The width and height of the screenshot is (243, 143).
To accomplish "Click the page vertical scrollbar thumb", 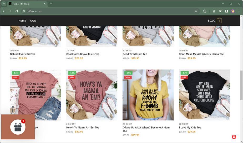I will point(241,85).
